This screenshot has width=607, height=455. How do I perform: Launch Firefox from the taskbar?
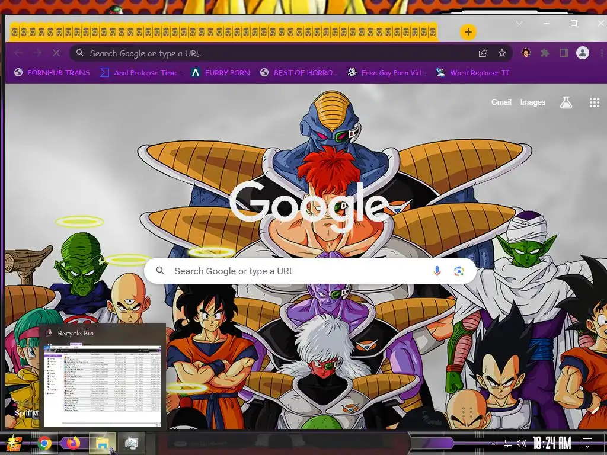[73, 443]
